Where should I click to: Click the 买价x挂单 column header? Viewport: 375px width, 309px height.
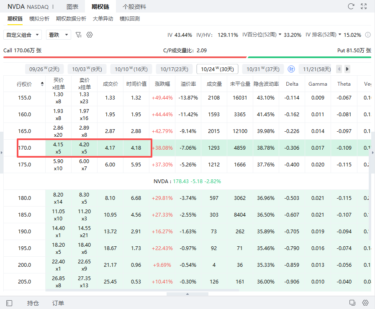[x=58, y=84]
